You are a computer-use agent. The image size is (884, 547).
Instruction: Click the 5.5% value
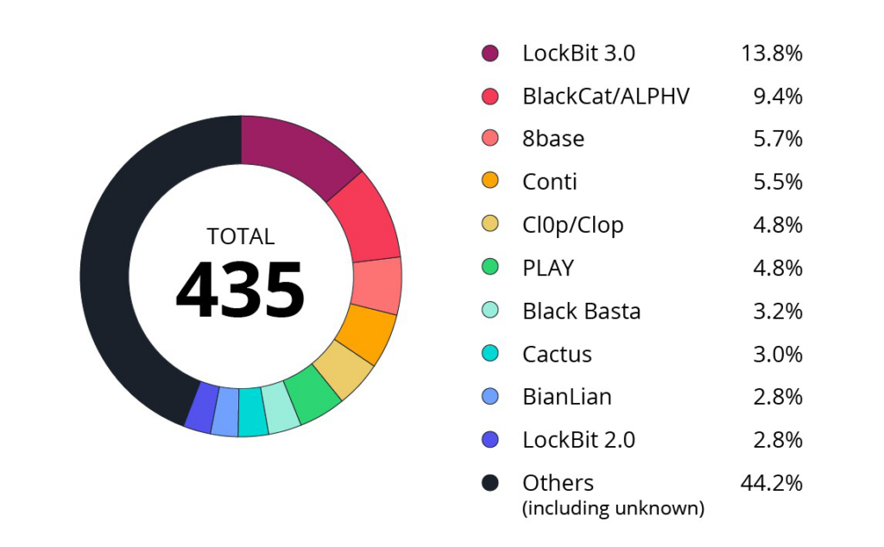click(x=778, y=181)
